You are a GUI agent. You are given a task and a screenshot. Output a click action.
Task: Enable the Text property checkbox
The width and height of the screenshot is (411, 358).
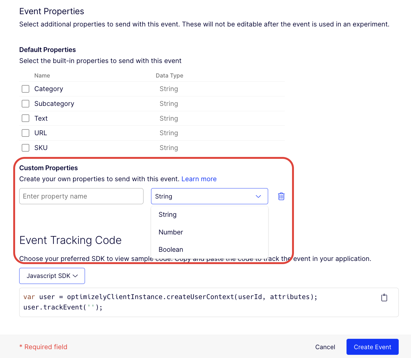click(25, 118)
